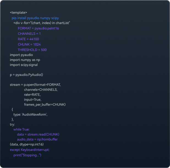Click the <template> line
170x168 pixels.
pos(18,13)
